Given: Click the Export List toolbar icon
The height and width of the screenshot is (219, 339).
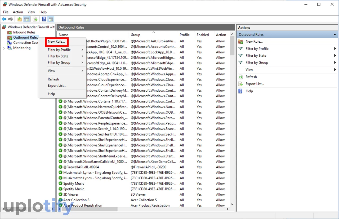Looking at the screenshot, I should [x=35, y=19].
